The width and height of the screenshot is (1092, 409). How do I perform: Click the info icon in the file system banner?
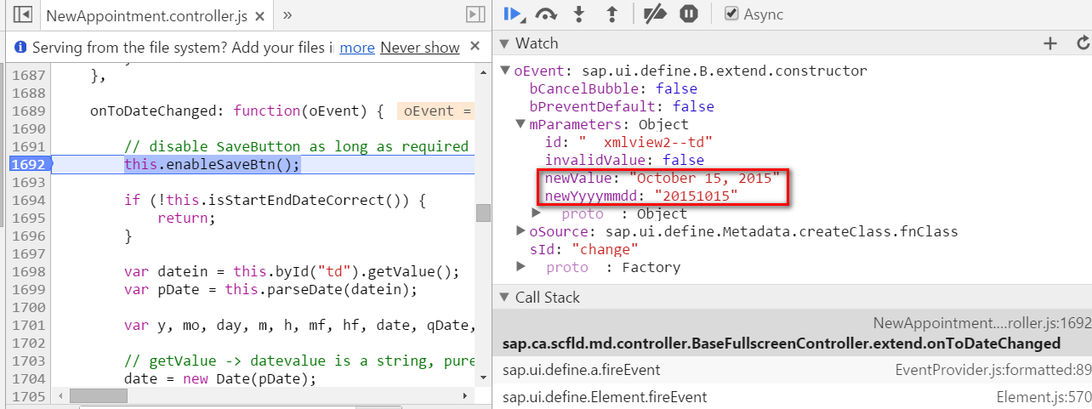tap(20, 48)
